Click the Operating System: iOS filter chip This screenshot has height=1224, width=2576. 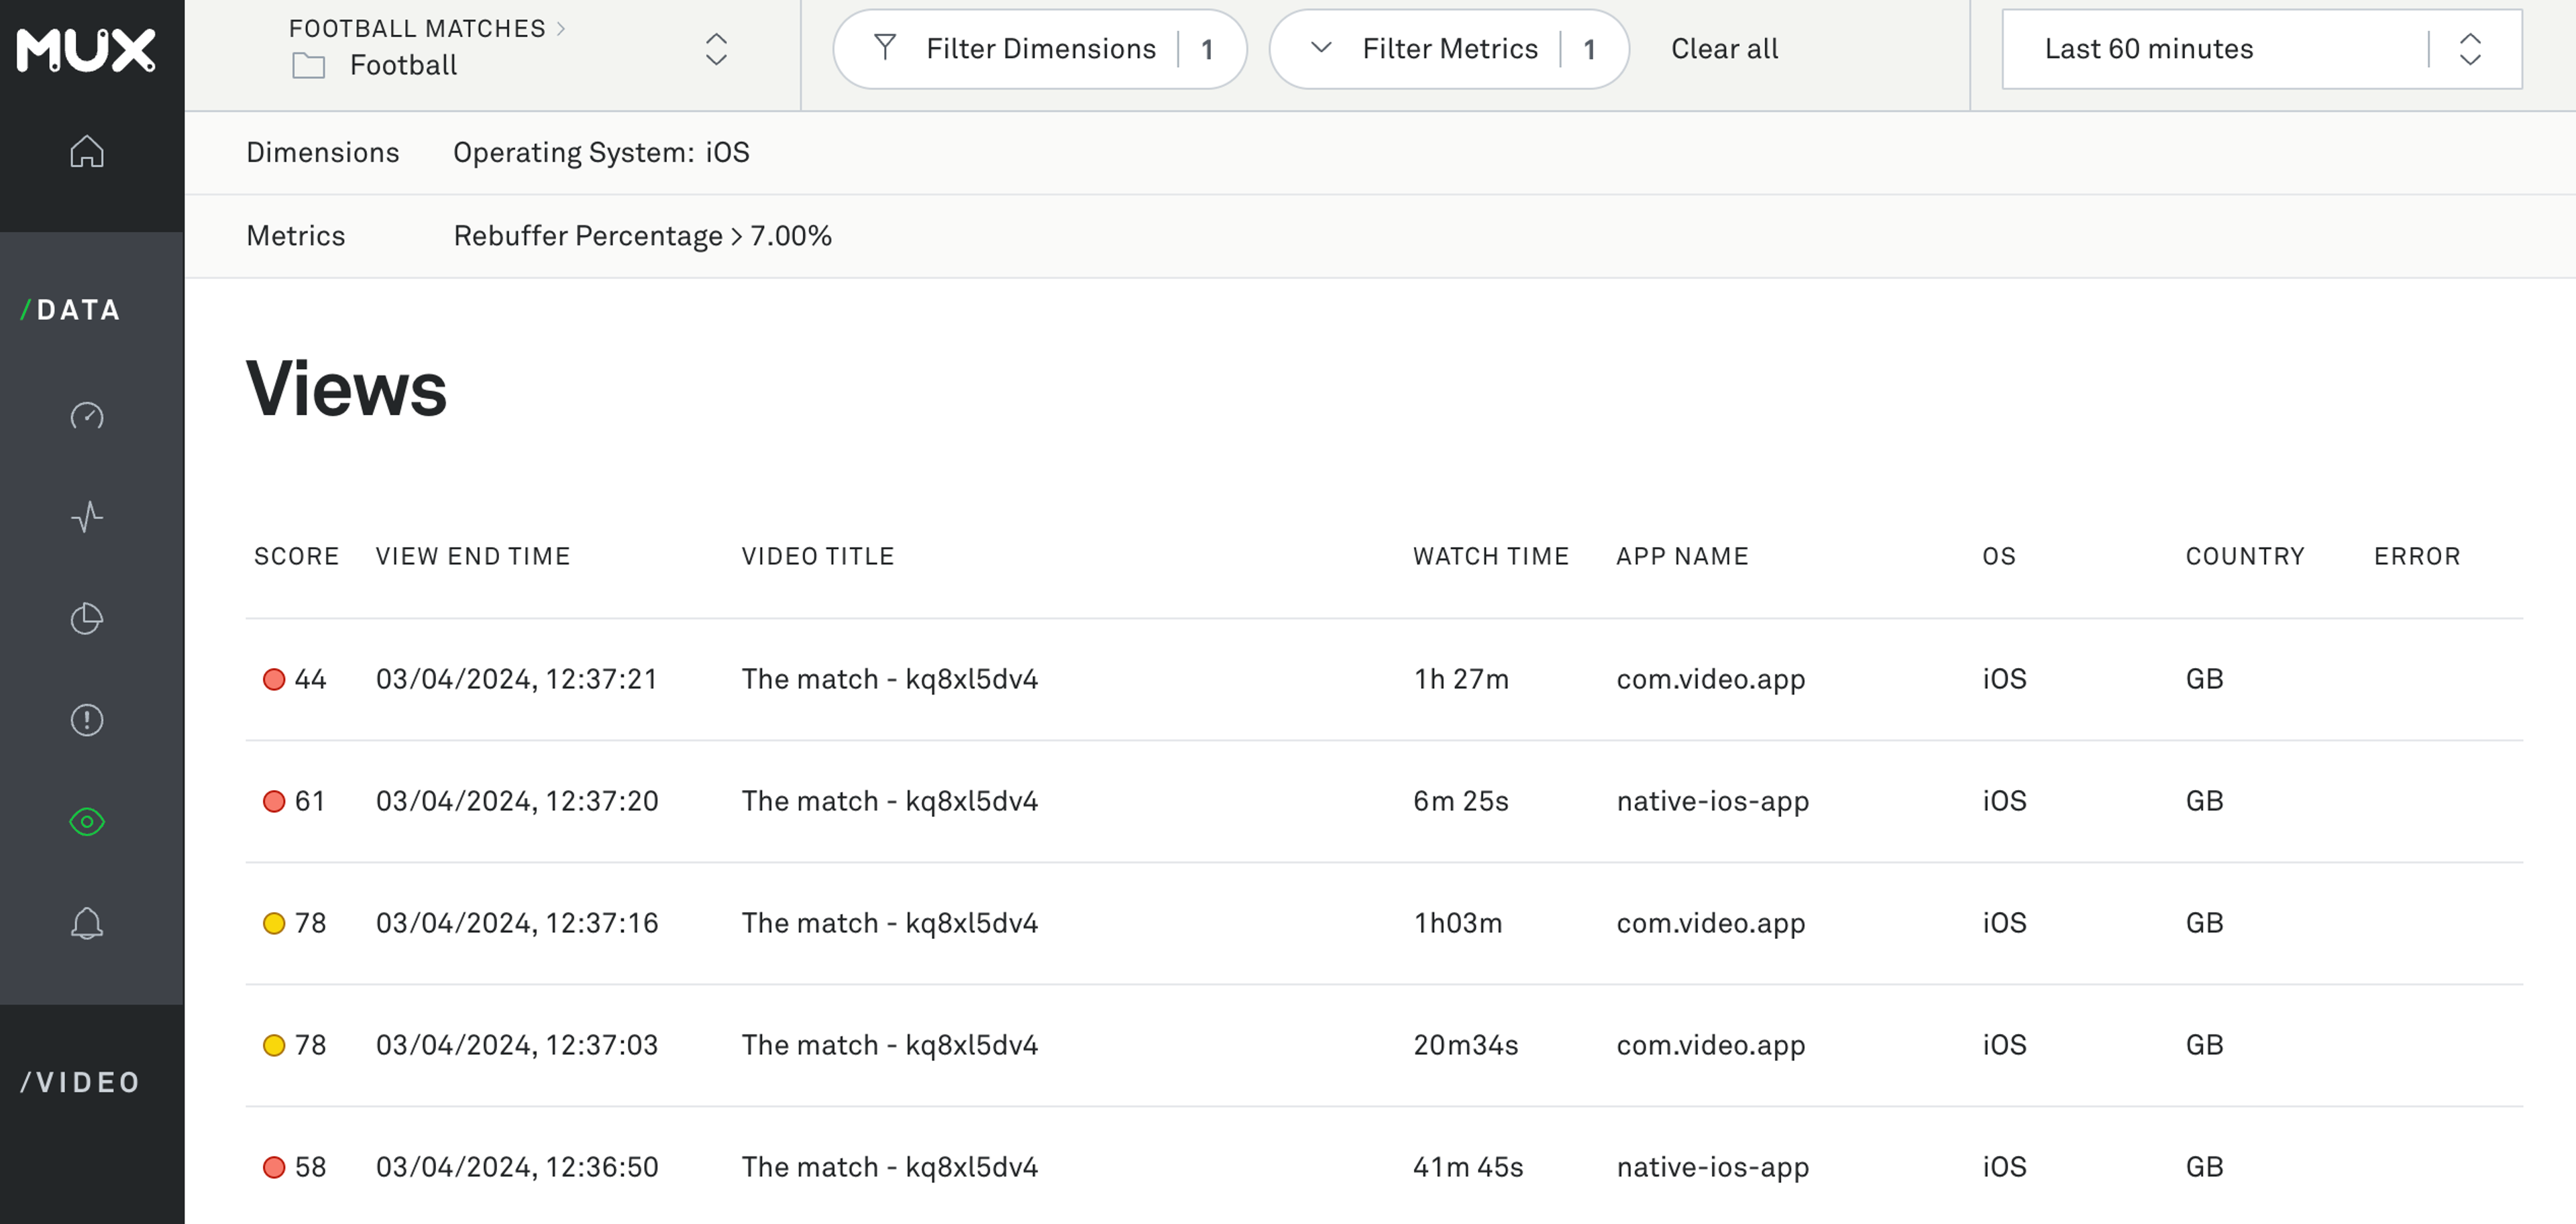pyautogui.click(x=601, y=153)
